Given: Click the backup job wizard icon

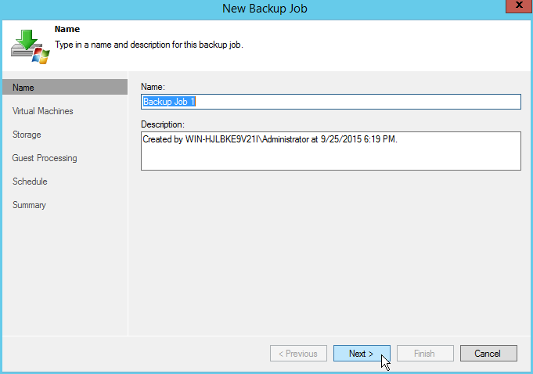Looking at the screenshot, I should click(30, 47).
